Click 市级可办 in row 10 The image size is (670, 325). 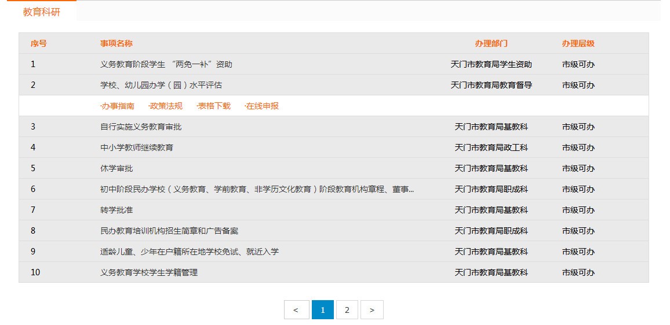click(578, 274)
